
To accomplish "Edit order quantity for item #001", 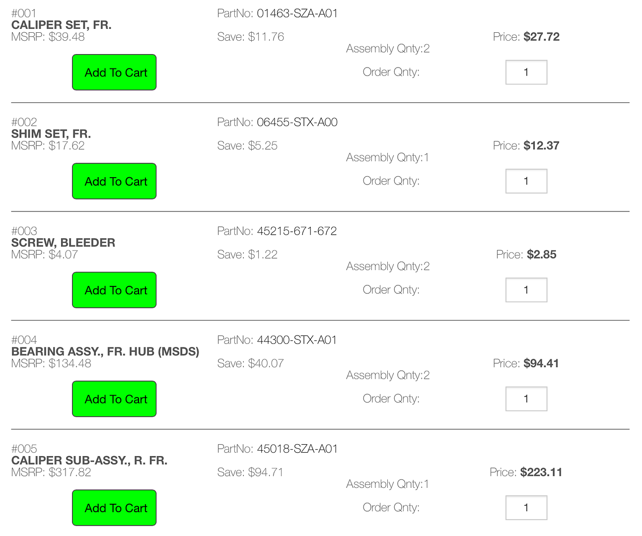I will pyautogui.click(x=526, y=72).
